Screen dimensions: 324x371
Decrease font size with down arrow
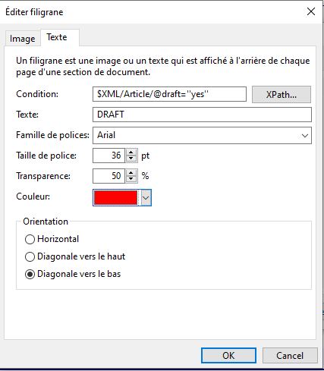coord(131,159)
